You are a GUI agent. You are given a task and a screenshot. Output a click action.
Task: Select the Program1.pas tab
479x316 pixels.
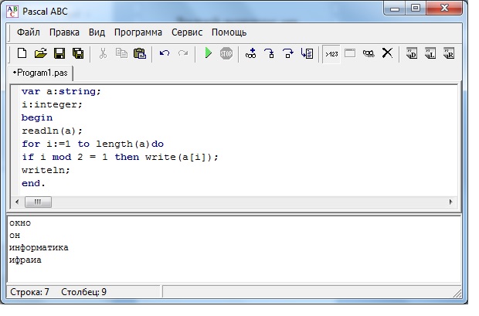40,73
